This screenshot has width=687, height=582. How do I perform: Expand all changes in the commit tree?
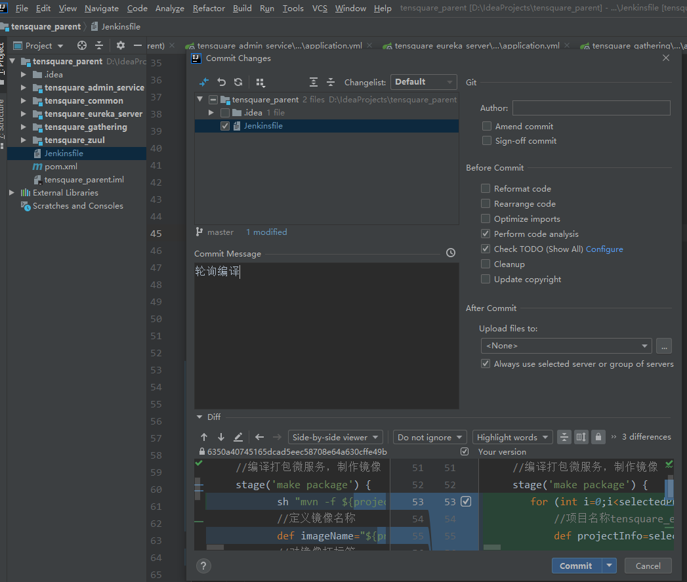coord(313,82)
